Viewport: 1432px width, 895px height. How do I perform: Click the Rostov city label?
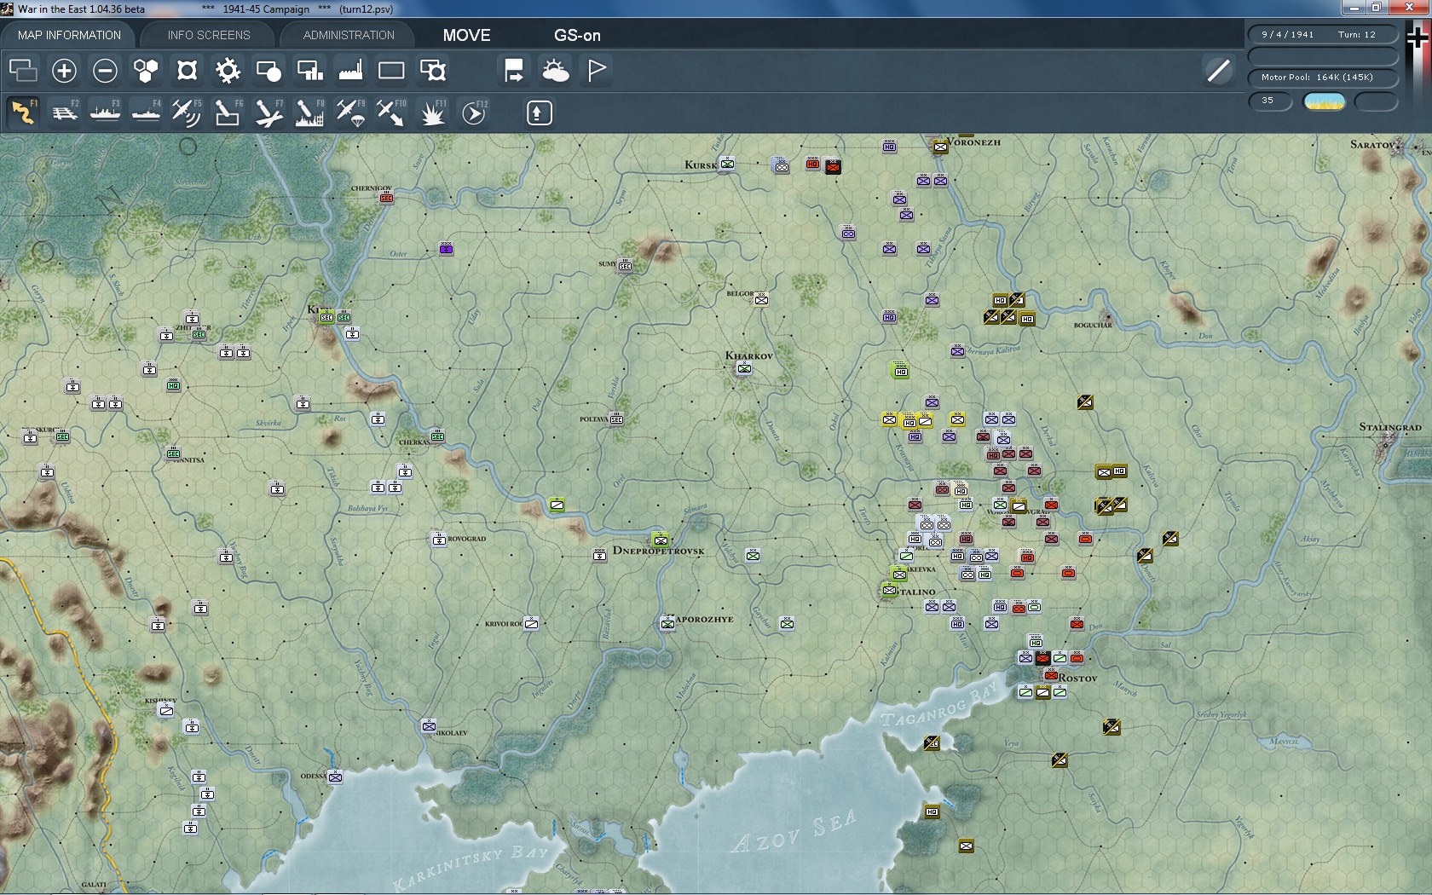[1077, 678]
